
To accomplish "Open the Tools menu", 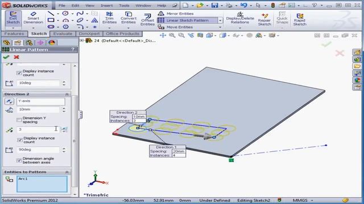I will tap(124, 5).
